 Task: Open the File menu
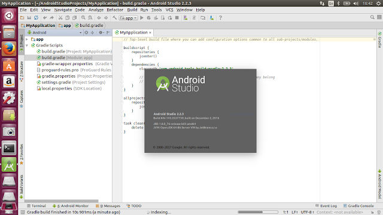coord(23,10)
